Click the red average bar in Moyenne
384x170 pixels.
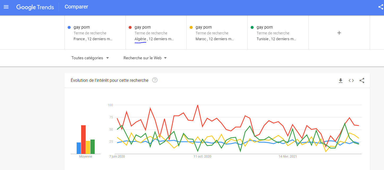(83, 140)
